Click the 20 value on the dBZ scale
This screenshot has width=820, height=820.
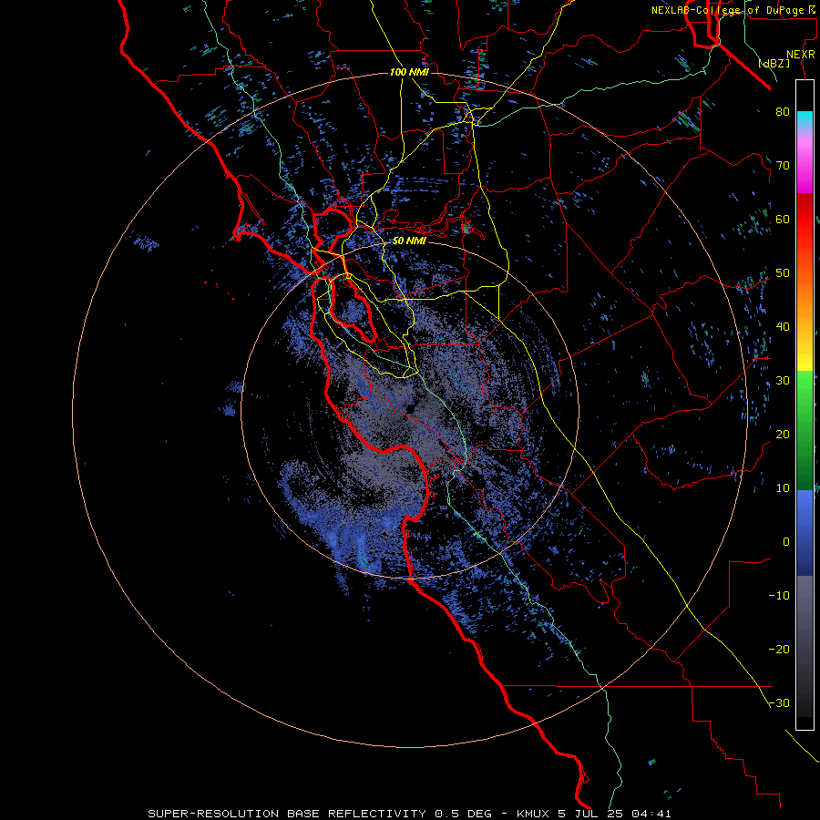point(783,434)
